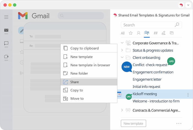193x130 pixels.
Task: Open the Initial info request template
Action: (146, 87)
